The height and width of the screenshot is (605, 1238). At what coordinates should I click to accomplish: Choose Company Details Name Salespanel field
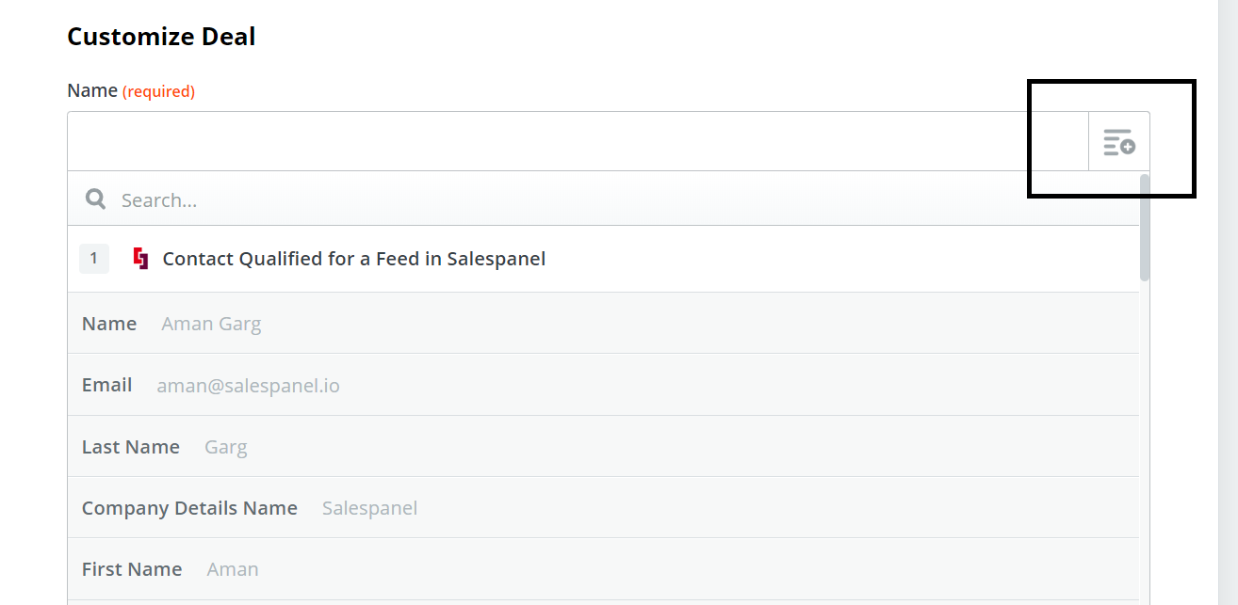[x=603, y=508]
